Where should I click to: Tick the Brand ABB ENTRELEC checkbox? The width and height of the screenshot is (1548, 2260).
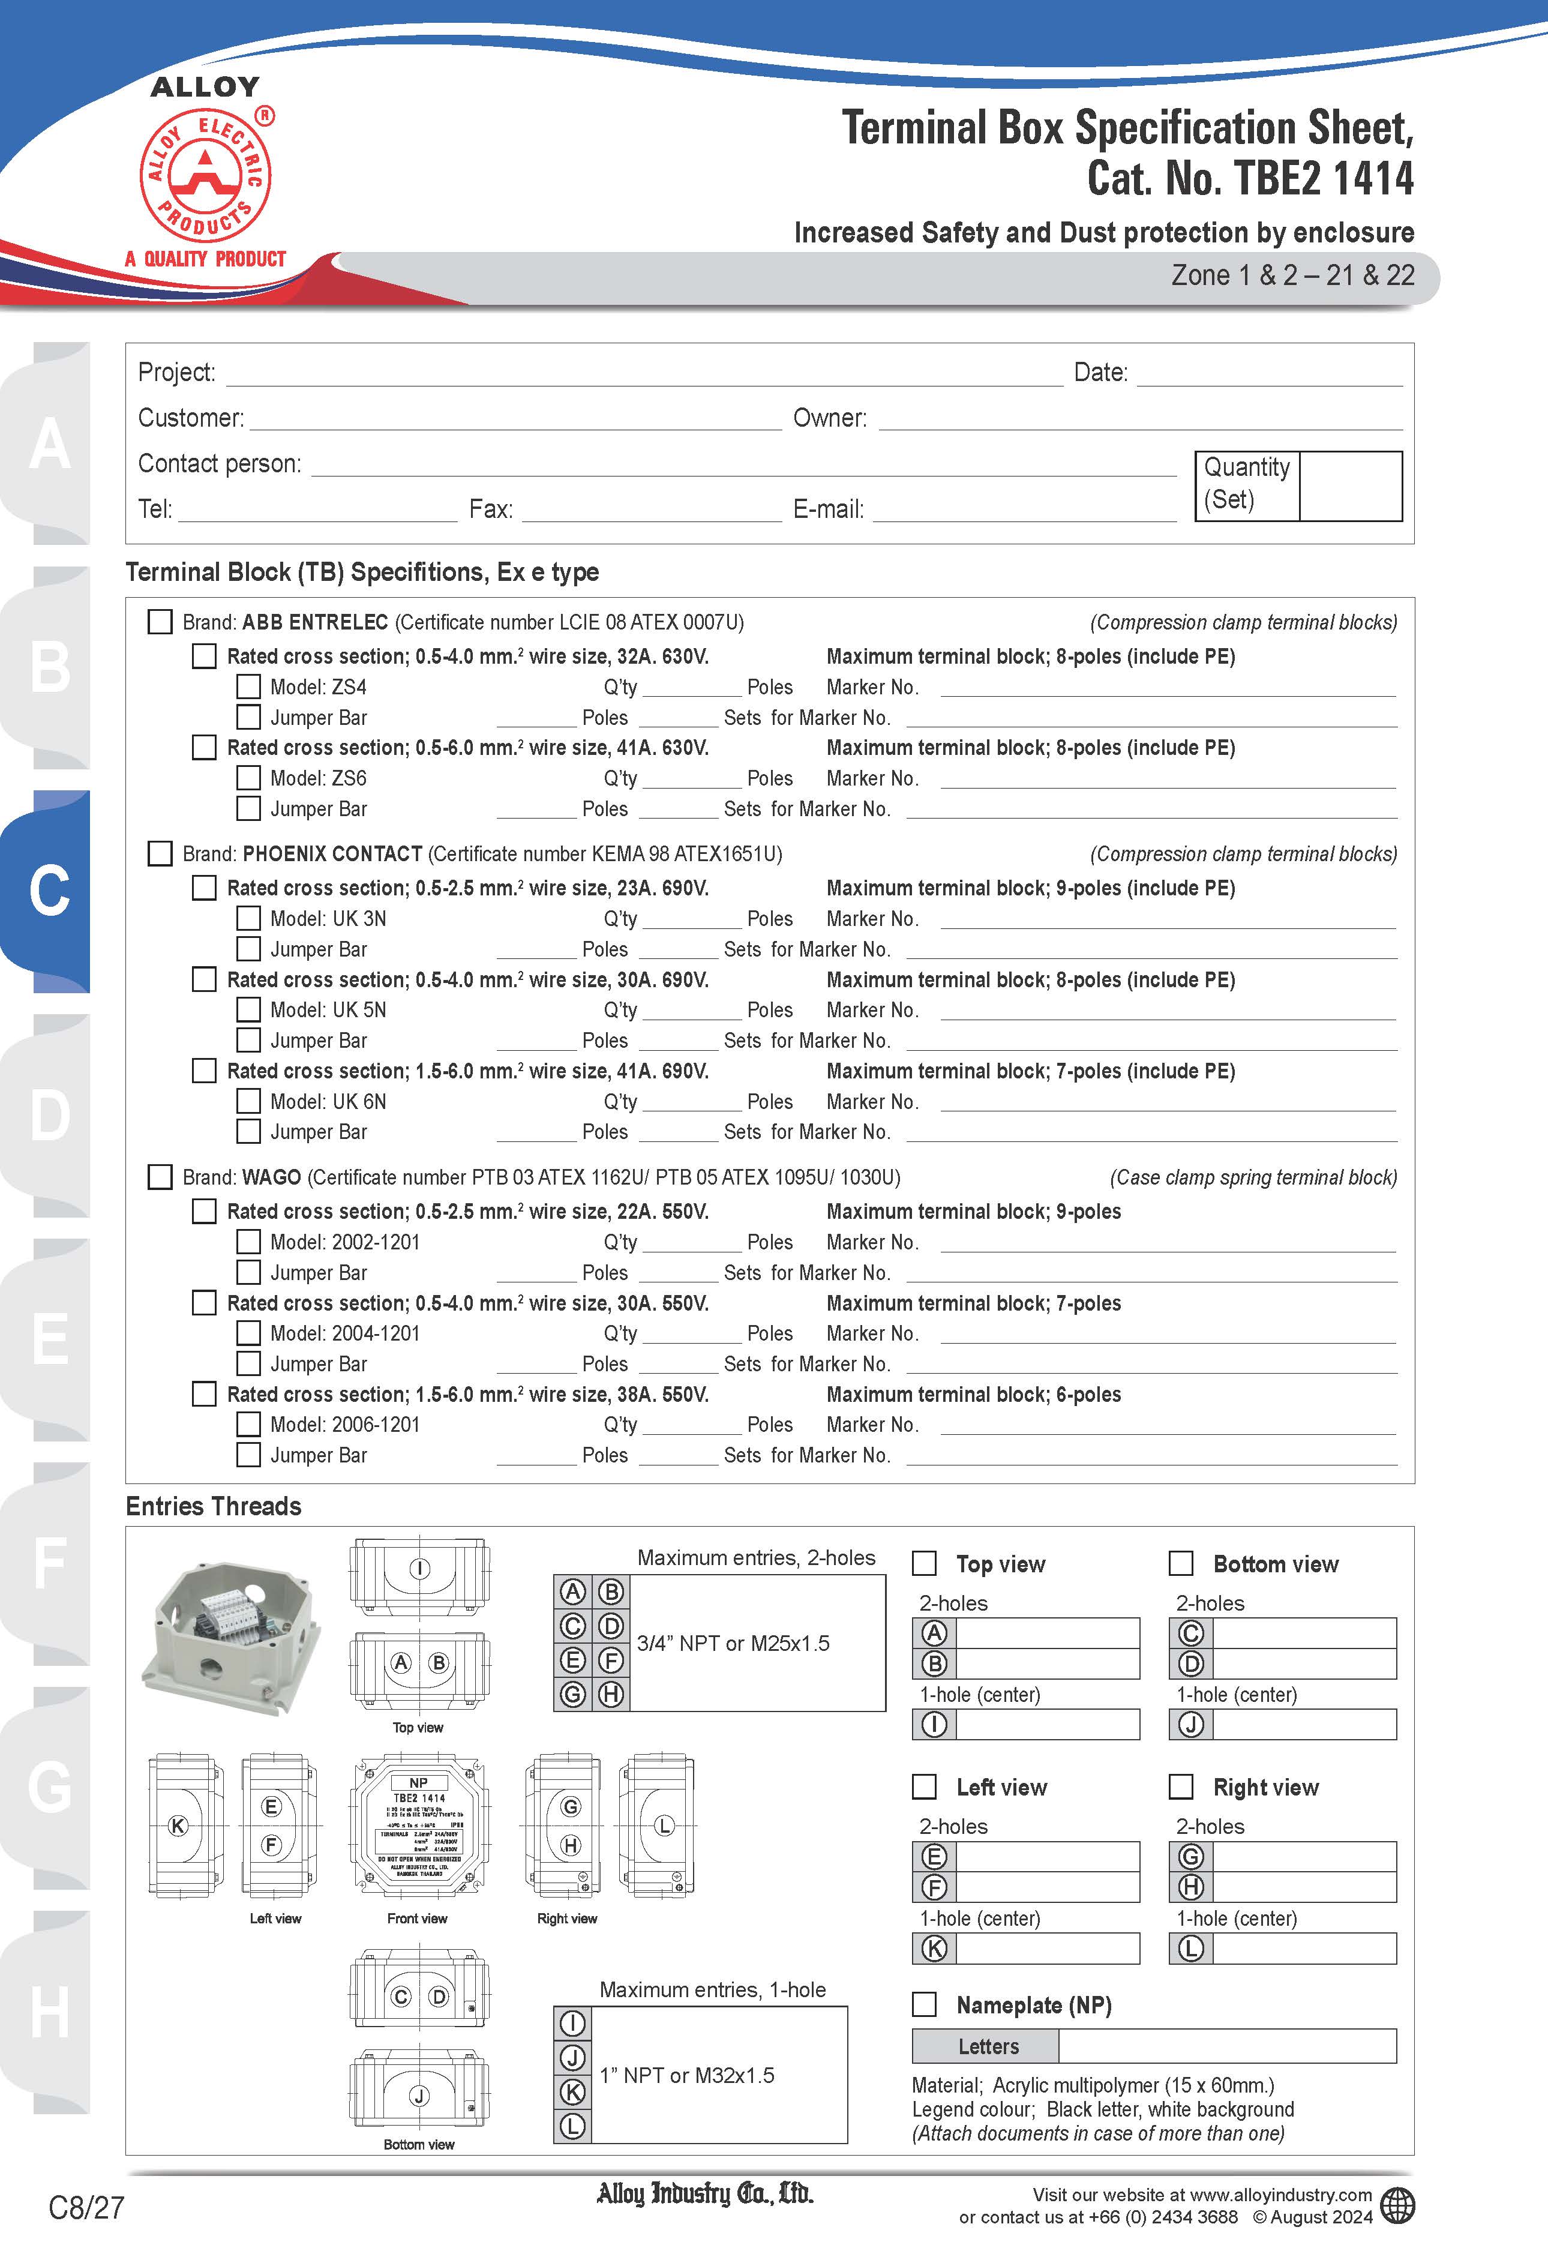click(x=160, y=621)
